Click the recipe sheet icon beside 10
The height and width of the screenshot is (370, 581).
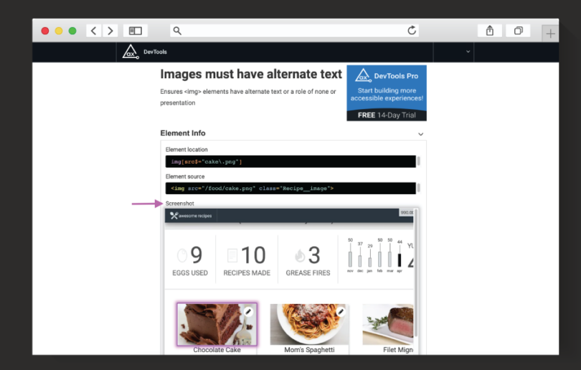[x=232, y=255]
